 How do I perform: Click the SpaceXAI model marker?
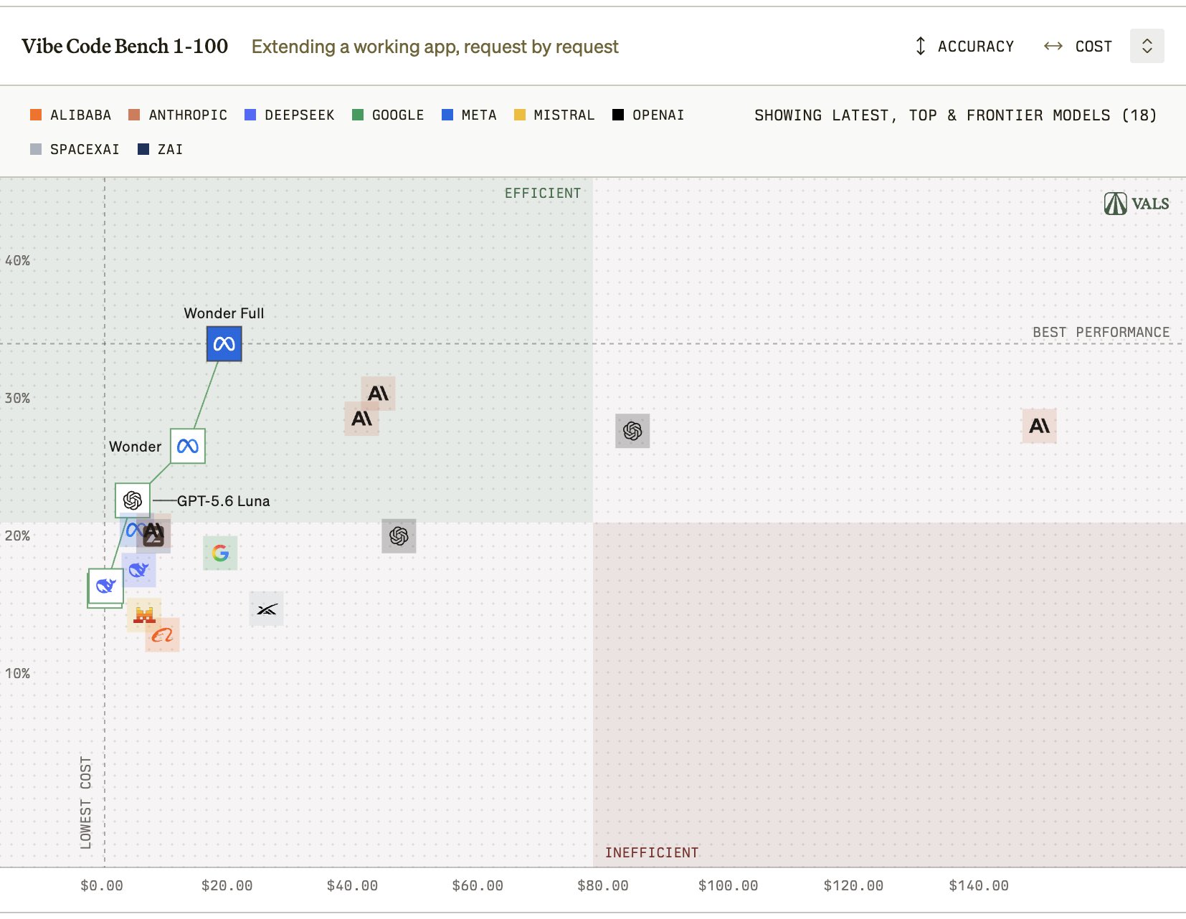(266, 609)
